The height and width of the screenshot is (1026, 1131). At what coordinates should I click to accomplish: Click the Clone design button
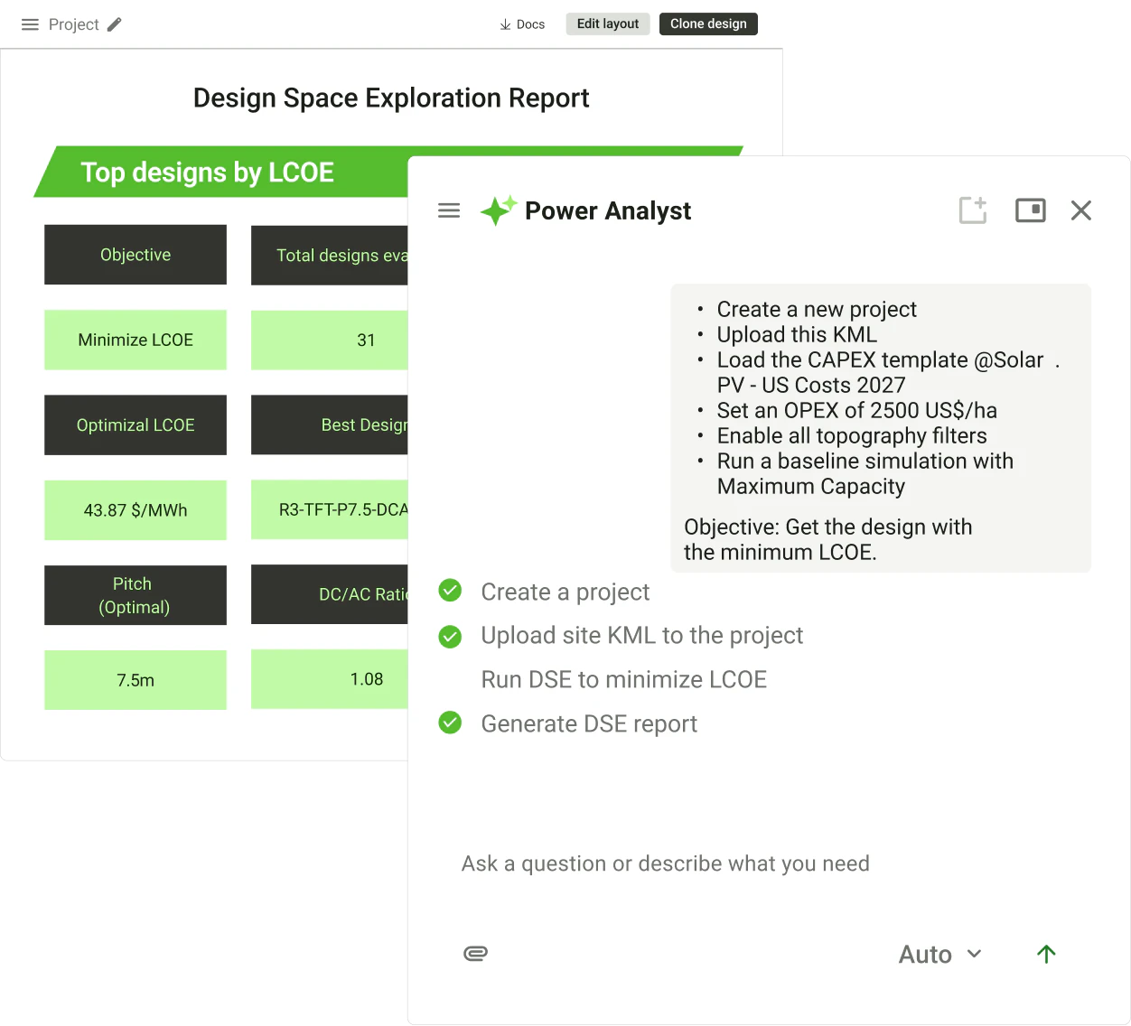point(708,23)
